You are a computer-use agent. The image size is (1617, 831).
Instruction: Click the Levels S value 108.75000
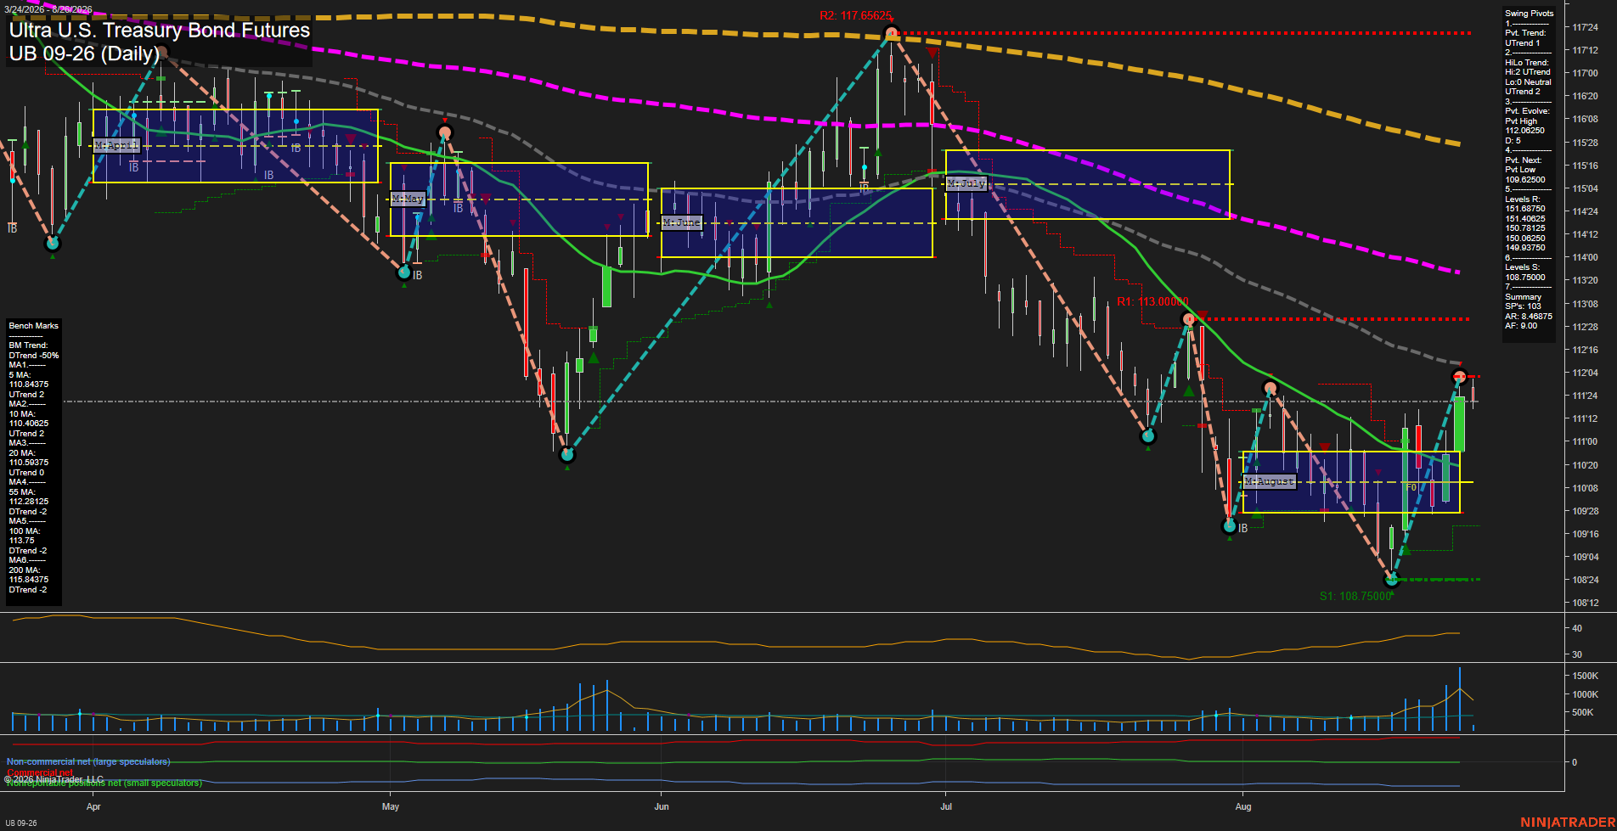[x=1525, y=278]
